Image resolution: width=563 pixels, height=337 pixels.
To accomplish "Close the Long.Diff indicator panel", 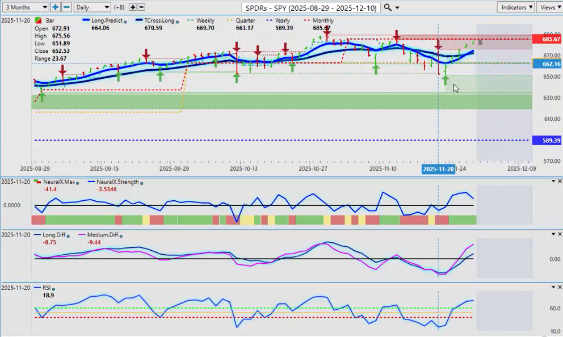I will [560, 234].
